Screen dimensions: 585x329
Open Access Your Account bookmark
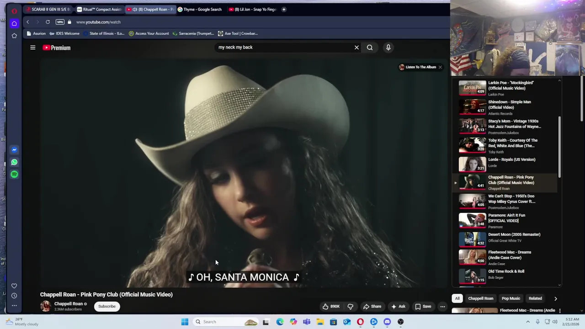(x=149, y=33)
